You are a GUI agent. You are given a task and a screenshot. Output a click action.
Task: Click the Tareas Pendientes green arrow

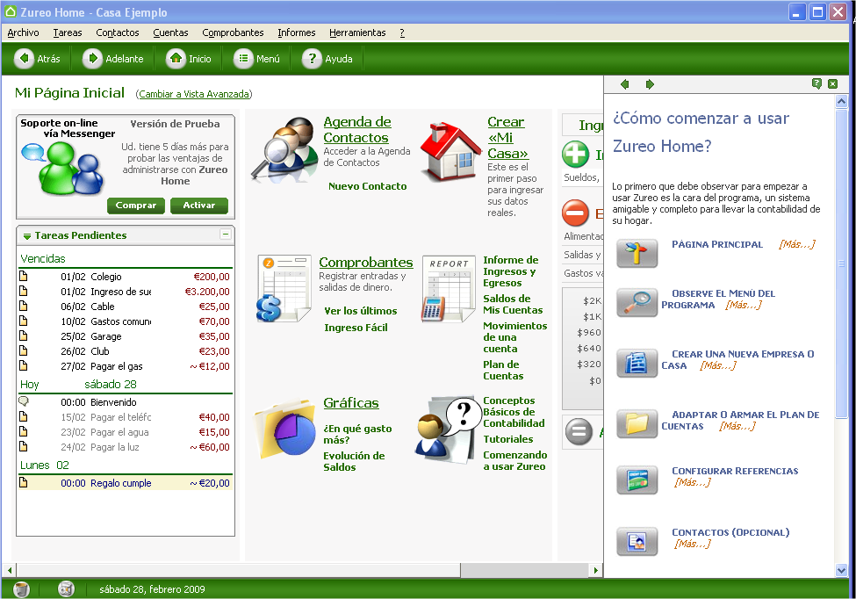click(x=26, y=236)
